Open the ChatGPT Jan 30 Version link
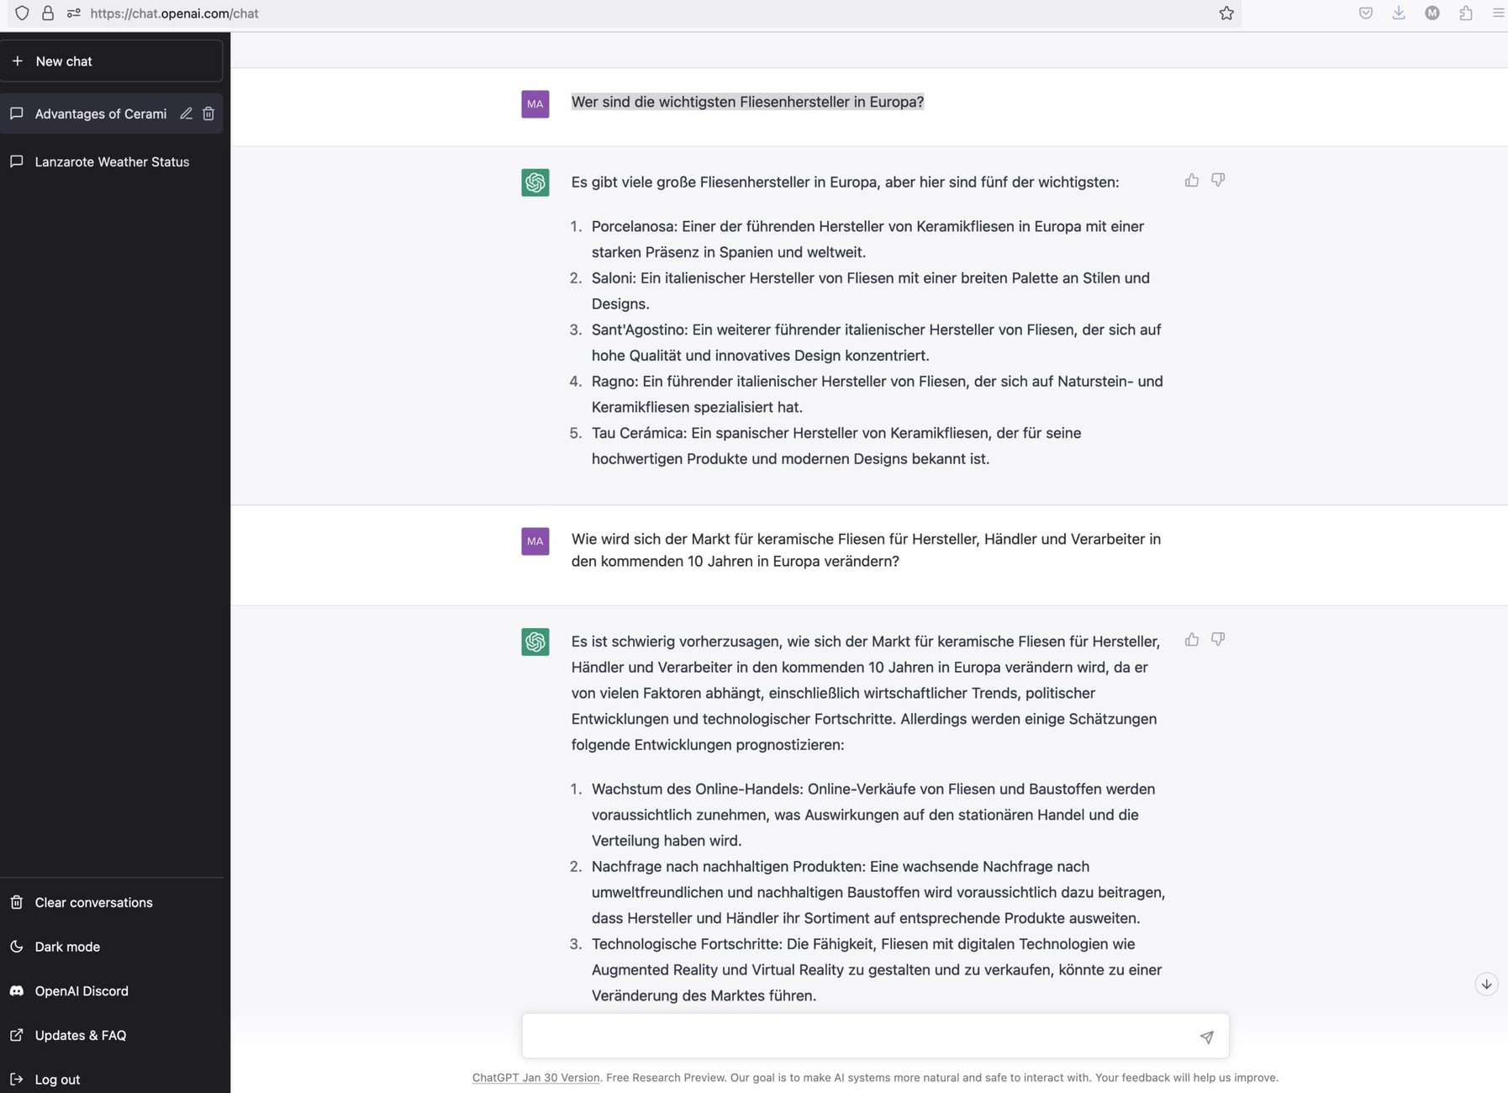Viewport: 1508px width, 1093px height. tap(535, 1077)
